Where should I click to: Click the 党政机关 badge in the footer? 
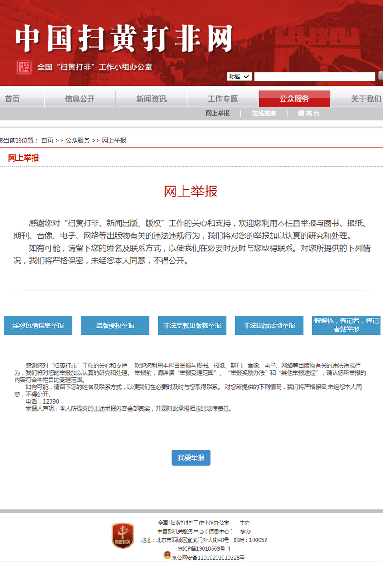[x=122, y=535]
